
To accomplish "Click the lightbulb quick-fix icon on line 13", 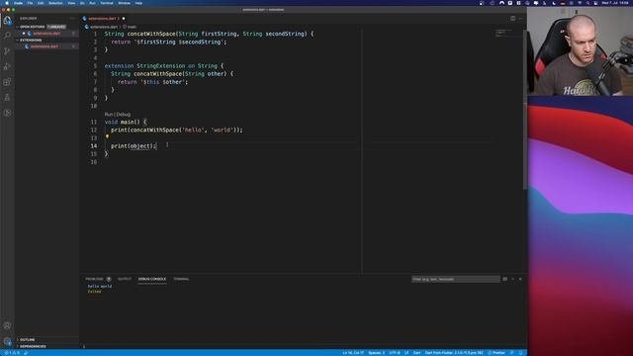I will (107, 137).
